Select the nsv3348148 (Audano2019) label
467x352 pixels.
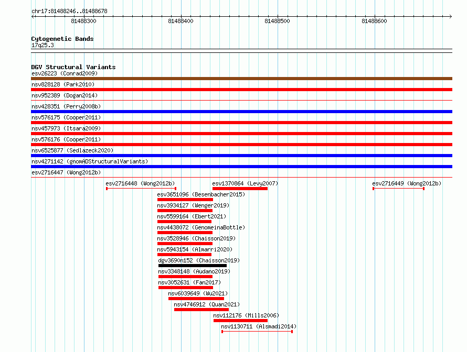pos(194,271)
